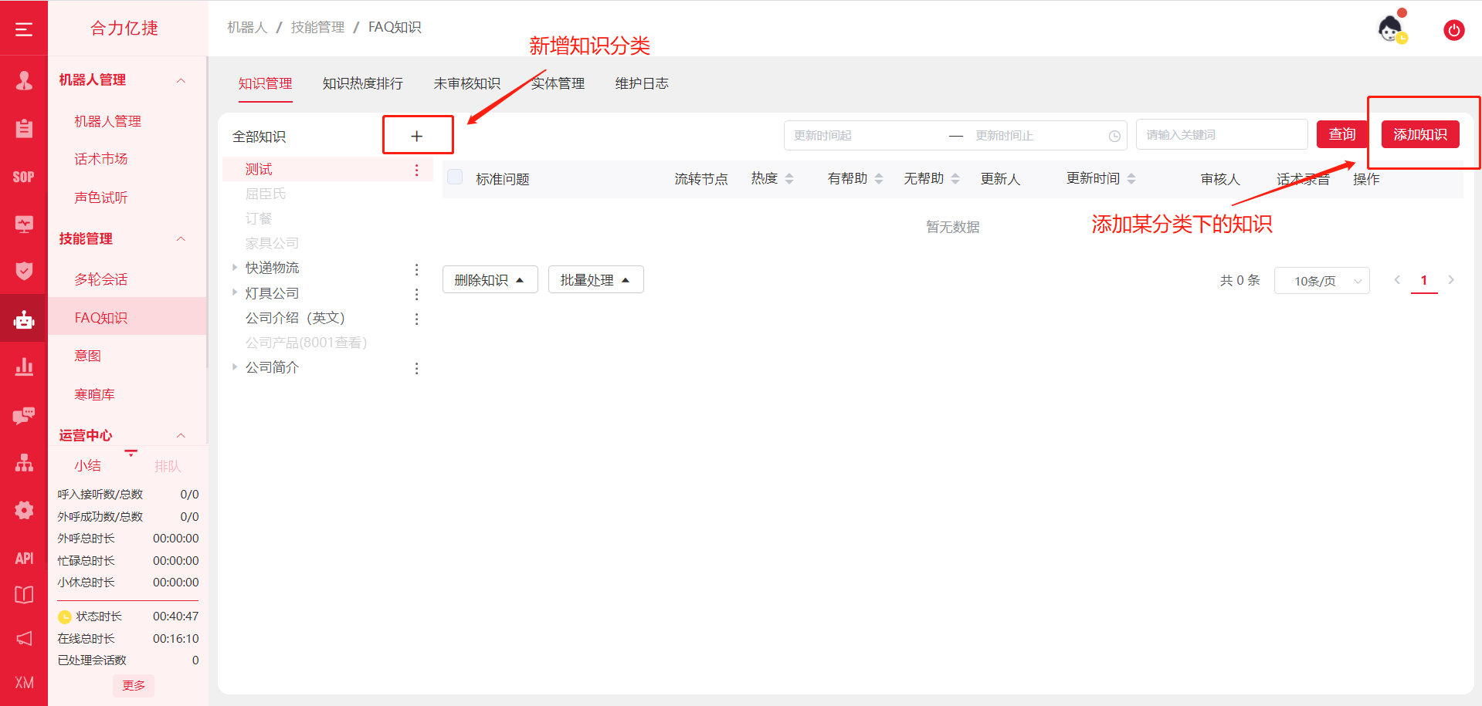This screenshot has width=1482, height=706.
Task: Open the shield checkmark sidebar icon
Action: (x=24, y=271)
